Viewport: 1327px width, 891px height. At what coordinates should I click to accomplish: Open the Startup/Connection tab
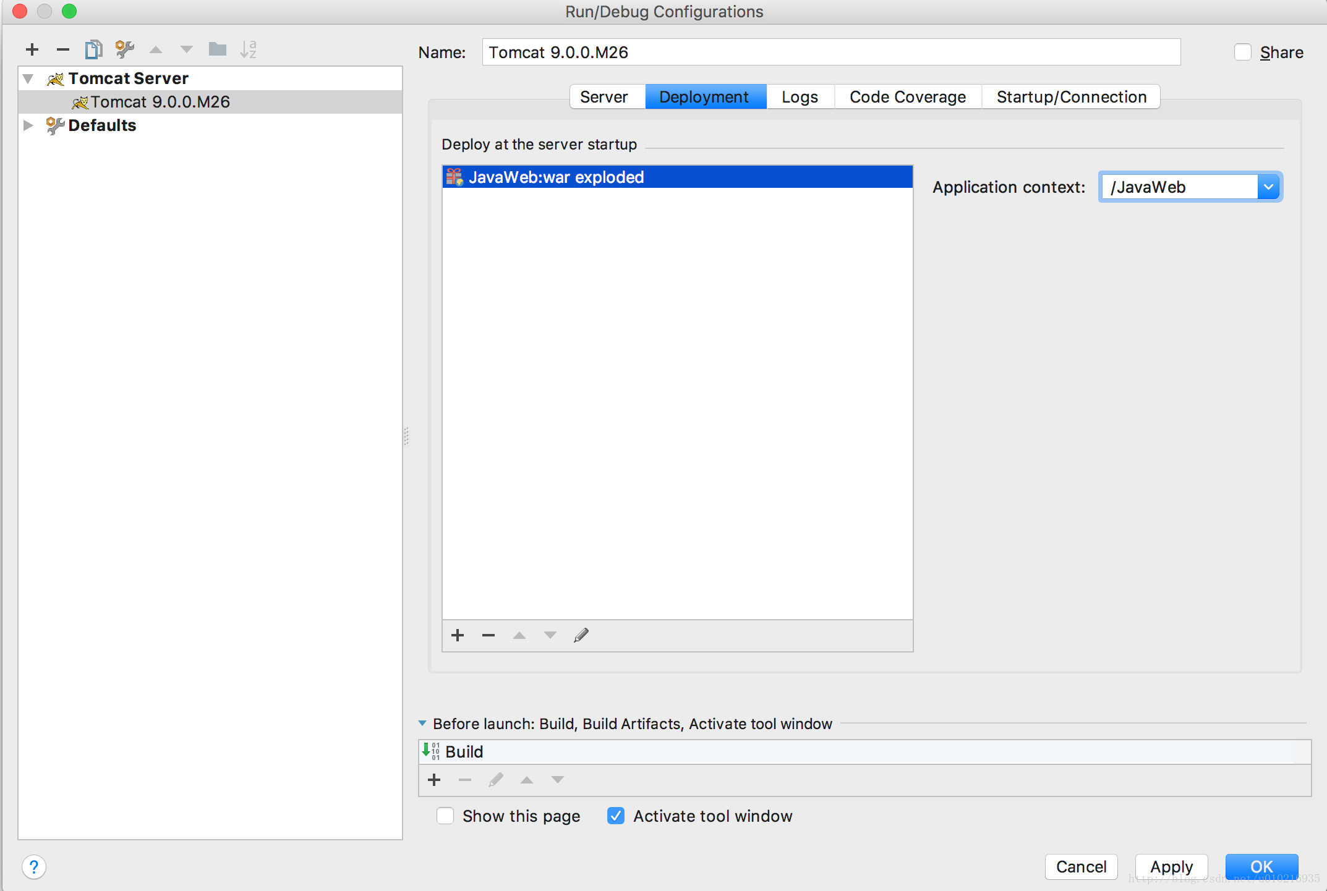pos(1072,97)
